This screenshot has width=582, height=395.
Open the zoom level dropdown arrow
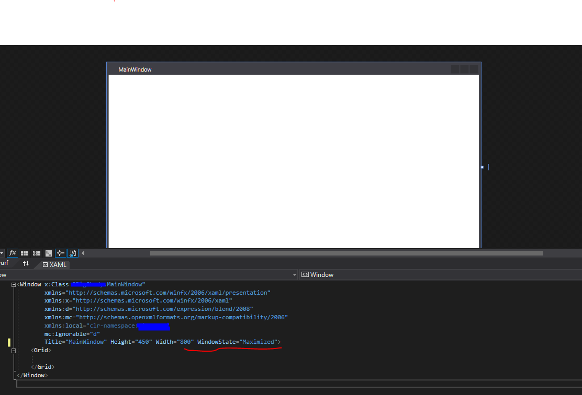(x=2, y=253)
